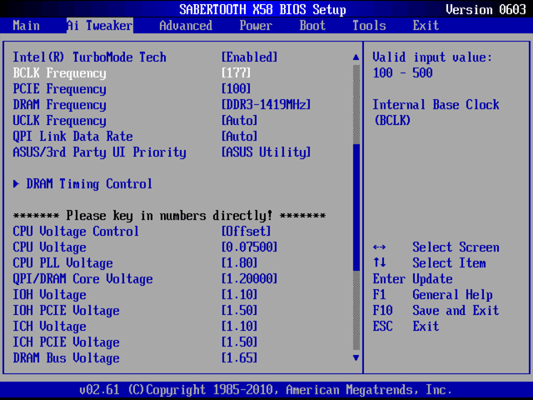Select the PCIE Frequency label
The width and height of the screenshot is (533, 400).
coord(59,89)
